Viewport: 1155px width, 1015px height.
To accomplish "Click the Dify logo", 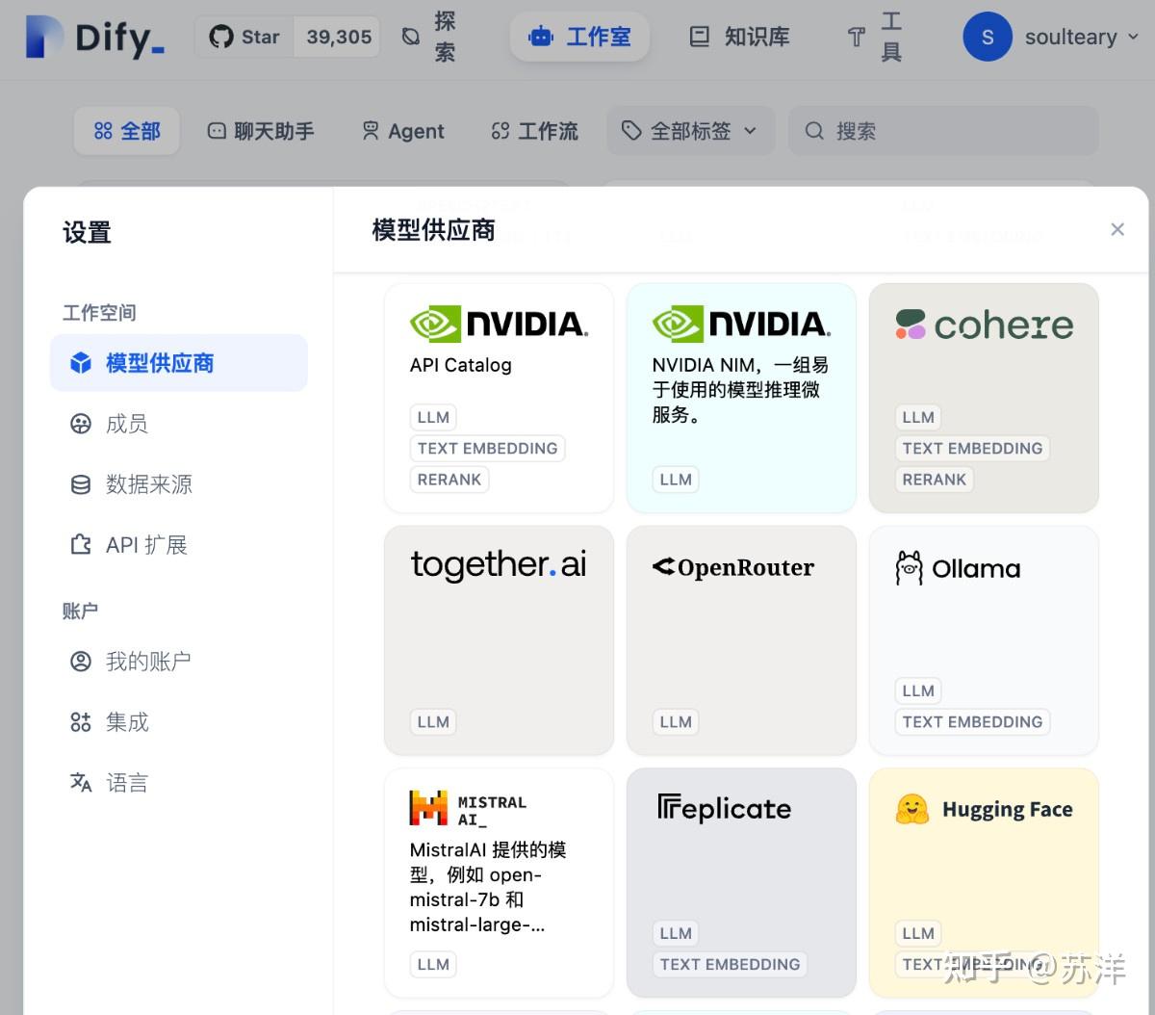I will coord(91,37).
